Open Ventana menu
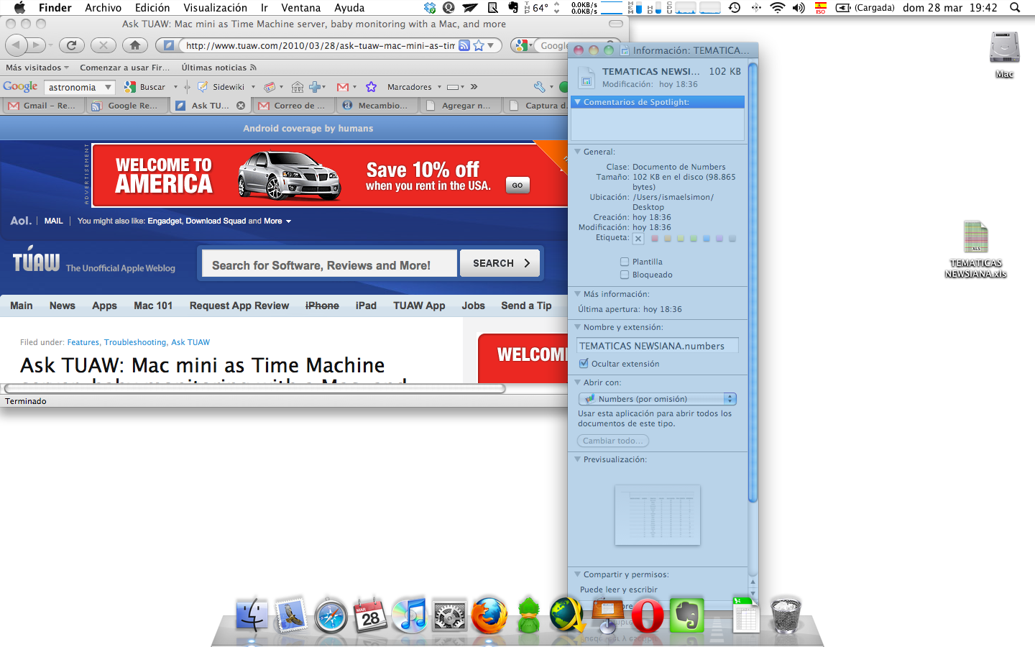This screenshot has height=647, width=1035. pyautogui.click(x=300, y=8)
